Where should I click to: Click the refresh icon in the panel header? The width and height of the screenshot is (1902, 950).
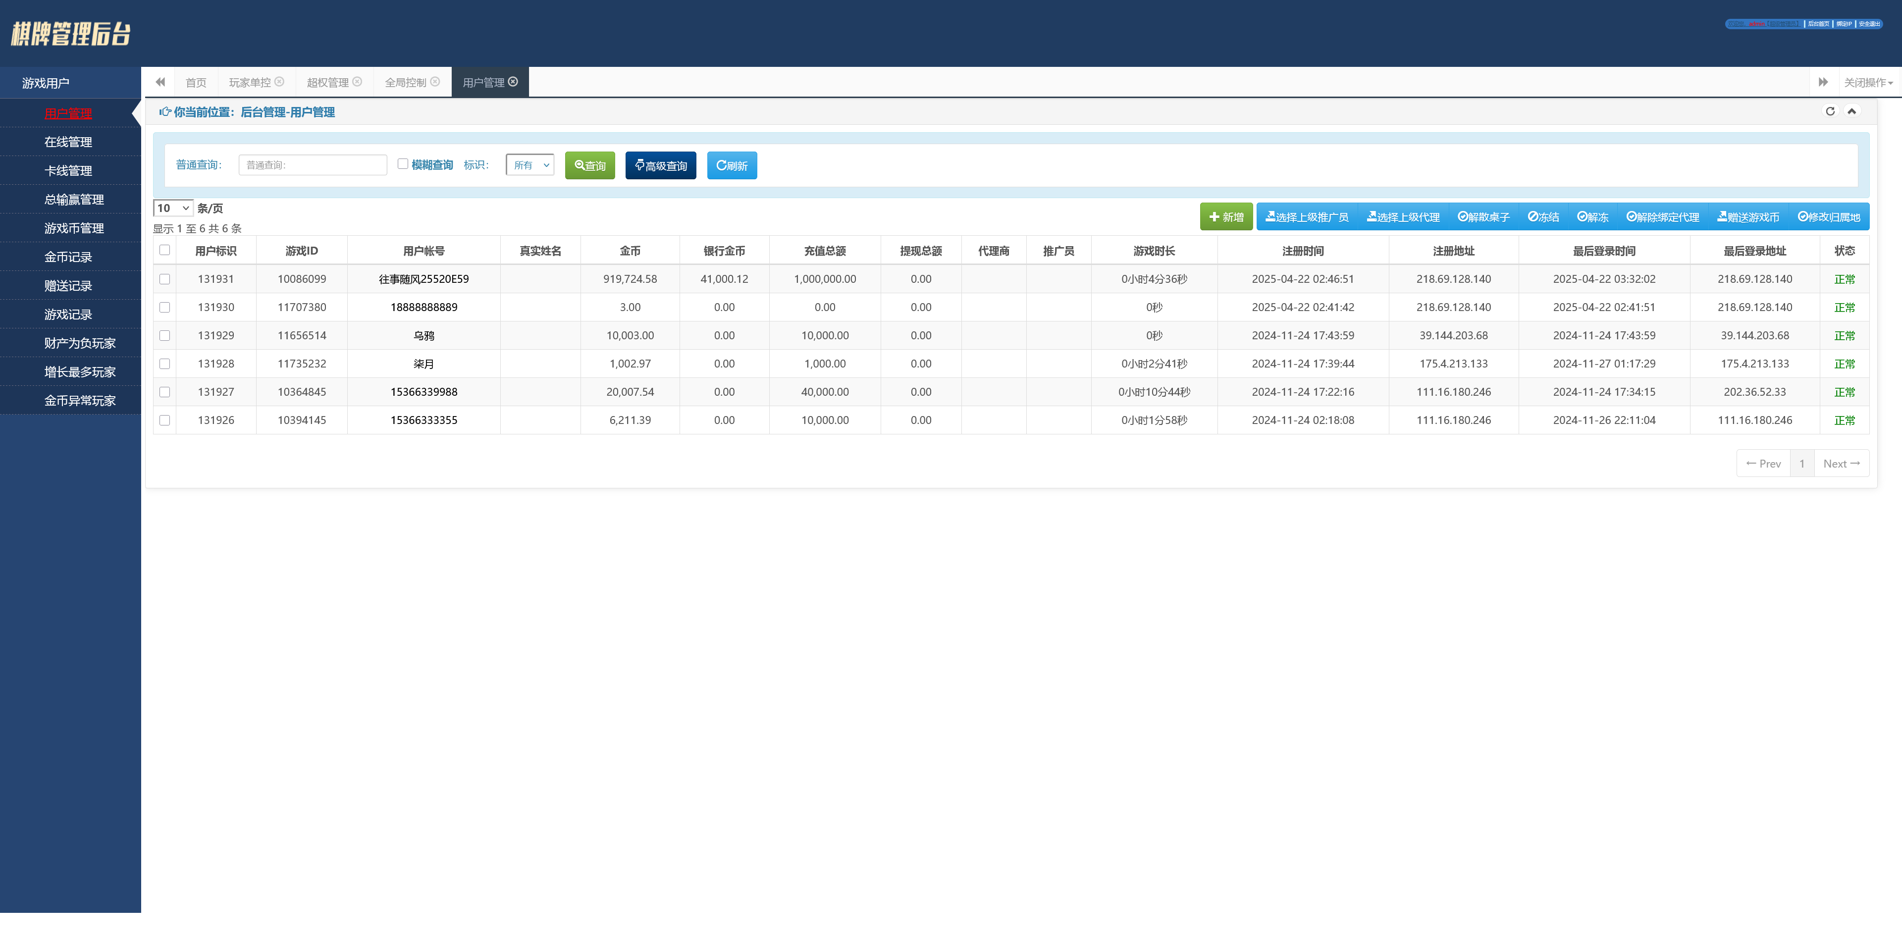coord(1830,111)
